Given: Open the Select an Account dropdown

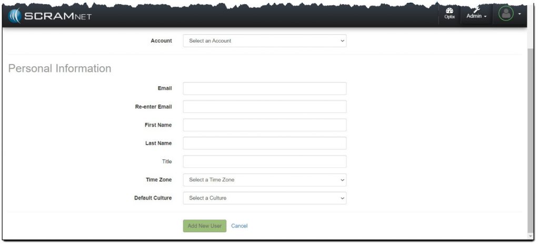Looking at the screenshot, I should point(264,40).
